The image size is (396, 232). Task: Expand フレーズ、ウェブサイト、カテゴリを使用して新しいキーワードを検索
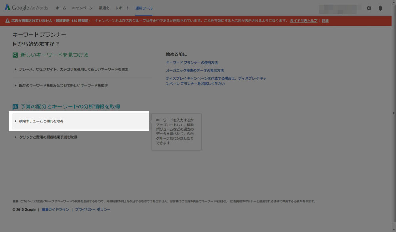tap(73, 69)
